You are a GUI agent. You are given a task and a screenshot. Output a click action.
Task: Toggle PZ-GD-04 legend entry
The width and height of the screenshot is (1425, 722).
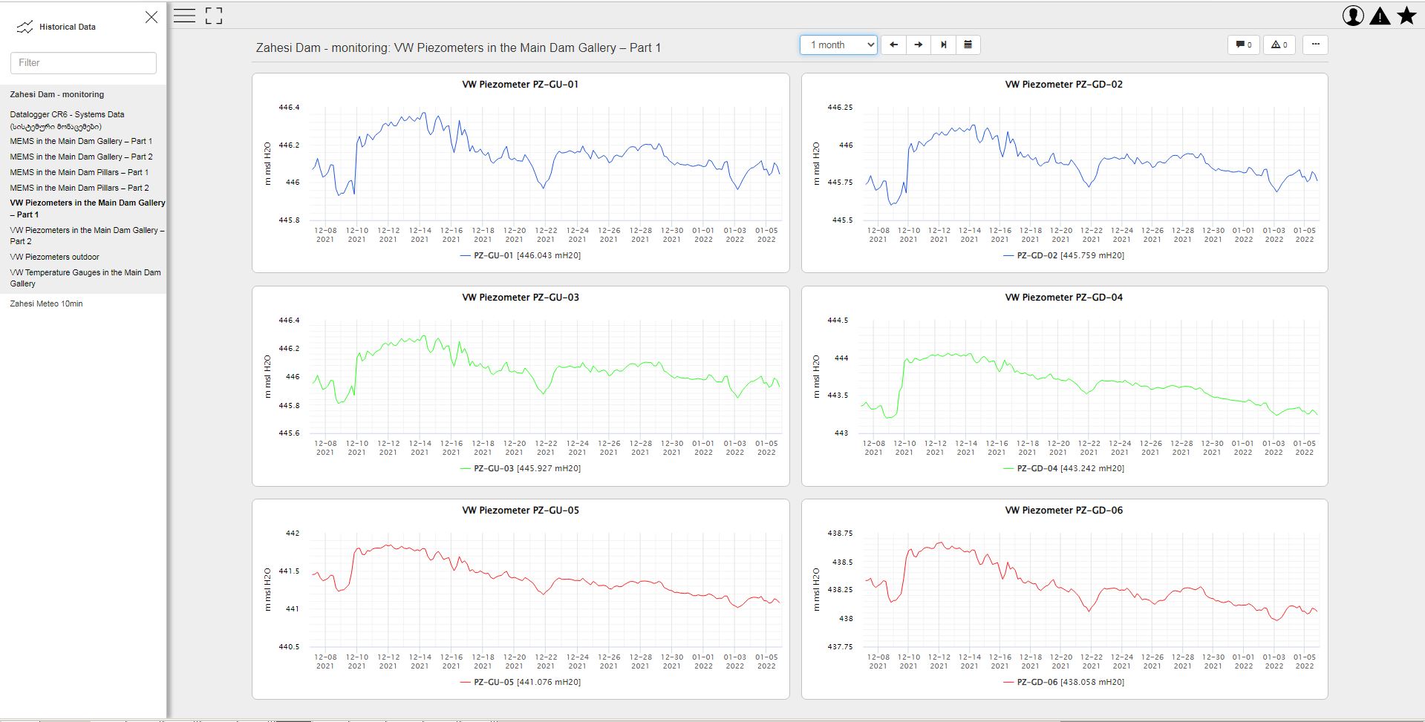coord(1063,468)
